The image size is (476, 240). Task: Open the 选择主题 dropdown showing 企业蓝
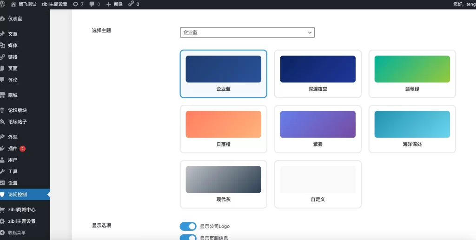pos(247,32)
